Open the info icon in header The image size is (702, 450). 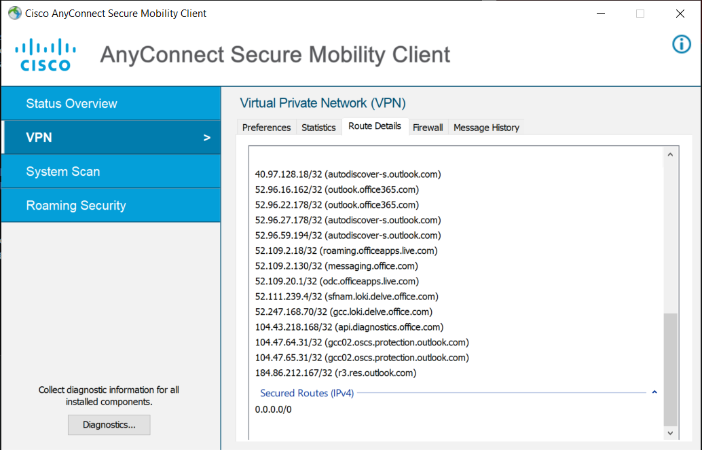point(682,44)
